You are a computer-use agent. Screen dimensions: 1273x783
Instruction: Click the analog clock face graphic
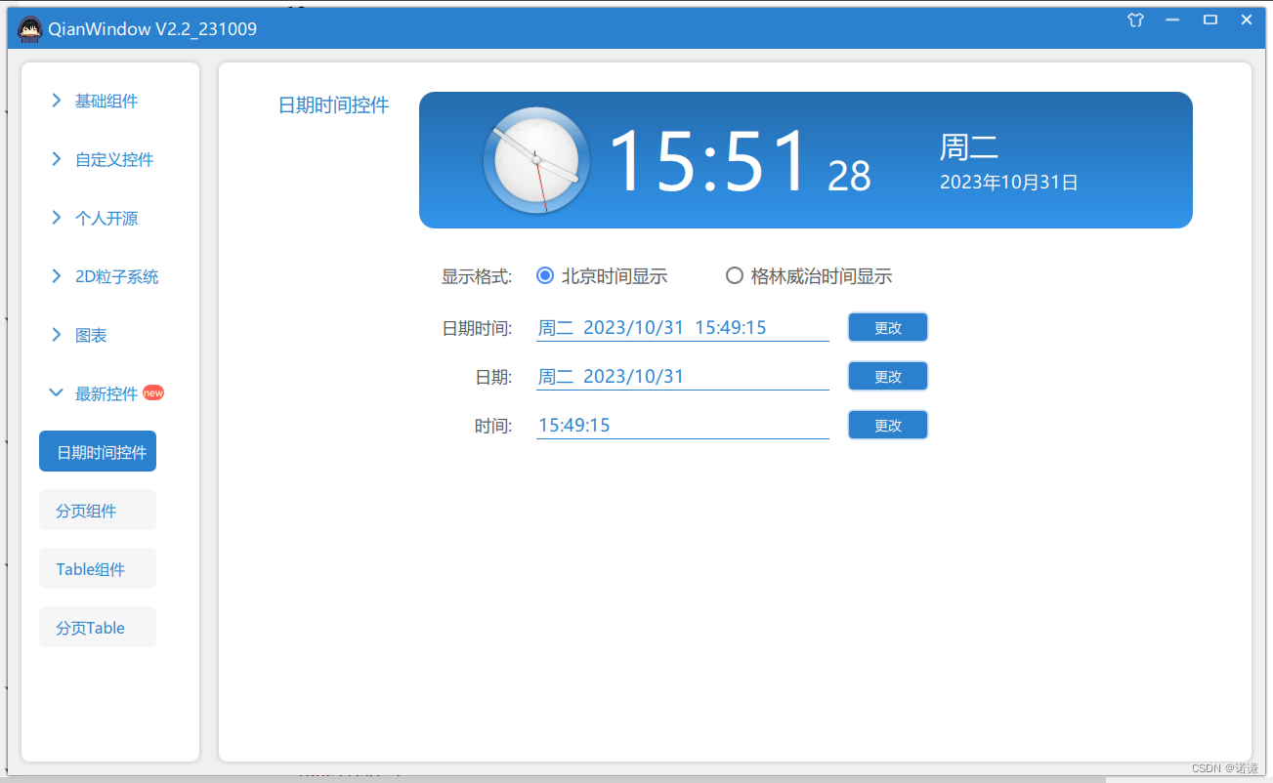[535, 159]
